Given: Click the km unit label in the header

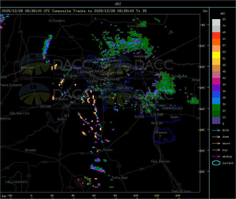Looking at the screenshot, I should 205,11.
